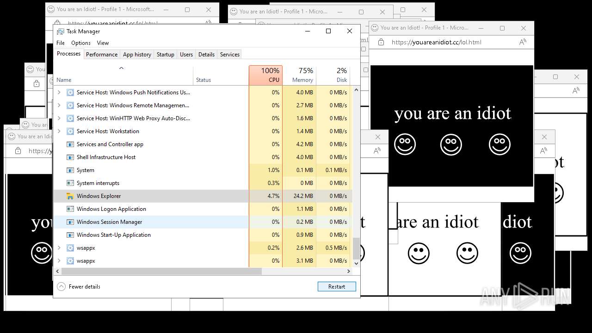The image size is (592, 333).
Task: Click the Windows Explorer folder icon
Action: 70,196
